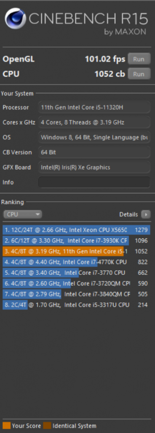Click into the Info text field
Screen dimensions: 155x433
click(x=94, y=182)
